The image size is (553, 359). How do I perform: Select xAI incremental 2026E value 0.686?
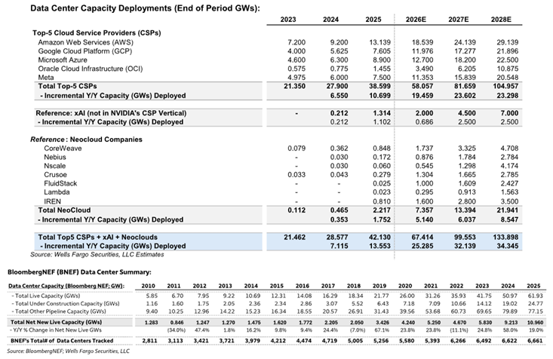[x=424, y=122]
